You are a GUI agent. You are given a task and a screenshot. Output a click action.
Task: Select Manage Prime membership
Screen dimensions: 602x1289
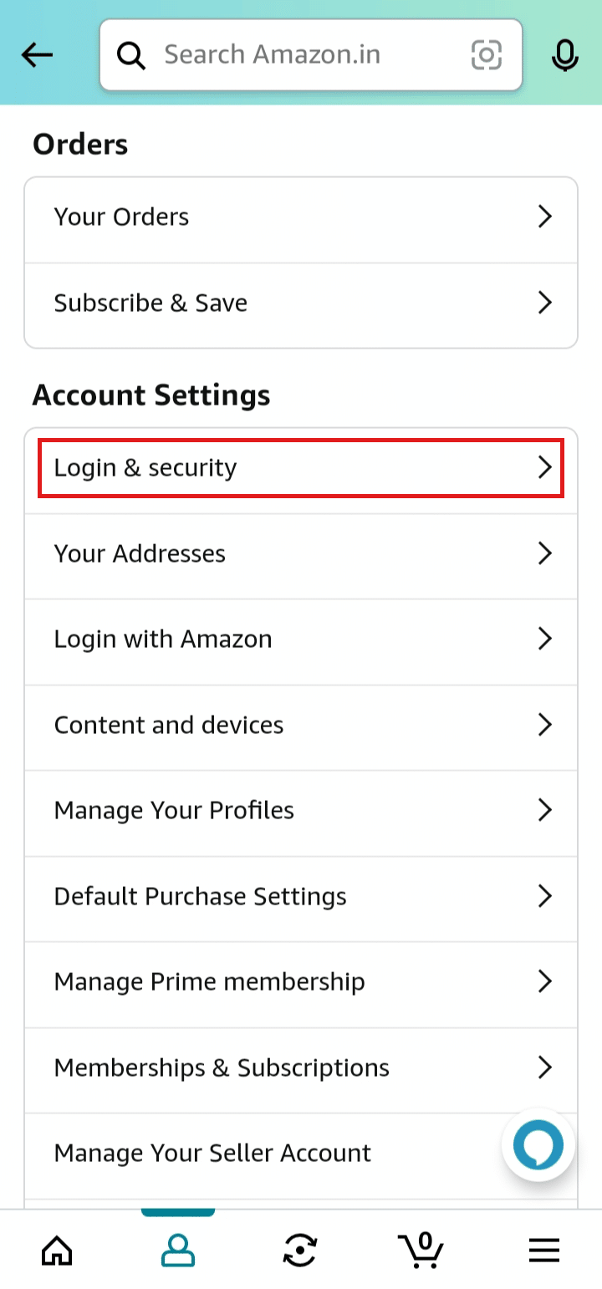pos(301,981)
